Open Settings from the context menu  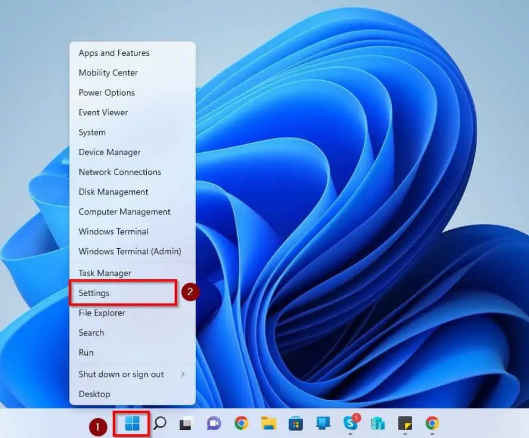click(94, 293)
